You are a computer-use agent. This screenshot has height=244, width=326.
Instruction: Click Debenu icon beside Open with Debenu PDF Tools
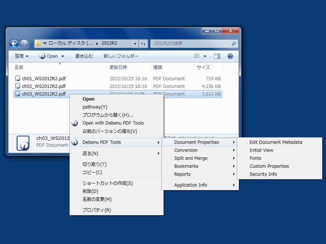tap(75, 123)
